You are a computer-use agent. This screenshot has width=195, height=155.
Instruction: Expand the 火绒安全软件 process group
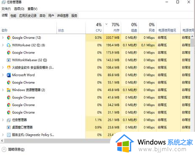(x=3, y=68)
